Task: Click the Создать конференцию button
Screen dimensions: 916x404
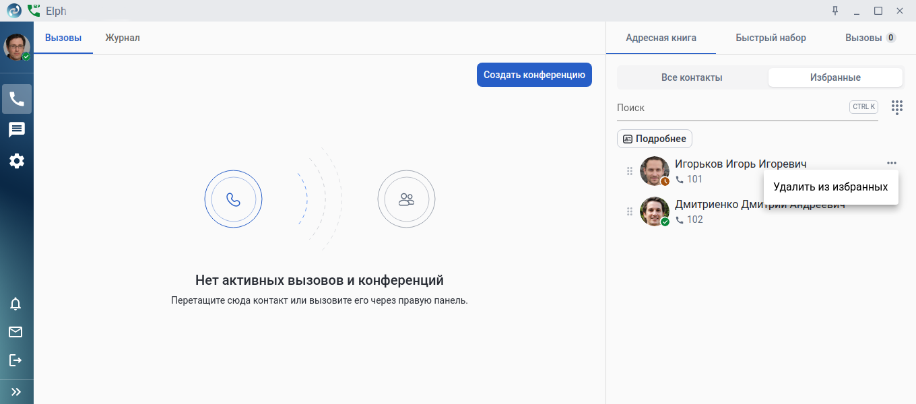Action: point(534,75)
